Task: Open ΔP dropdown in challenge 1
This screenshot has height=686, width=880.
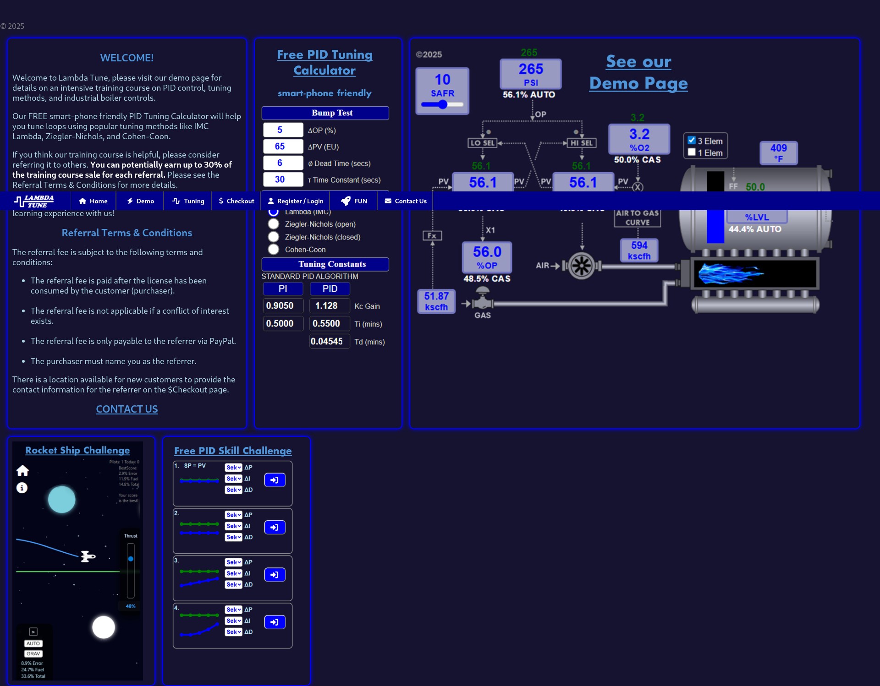Action: (233, 468)
